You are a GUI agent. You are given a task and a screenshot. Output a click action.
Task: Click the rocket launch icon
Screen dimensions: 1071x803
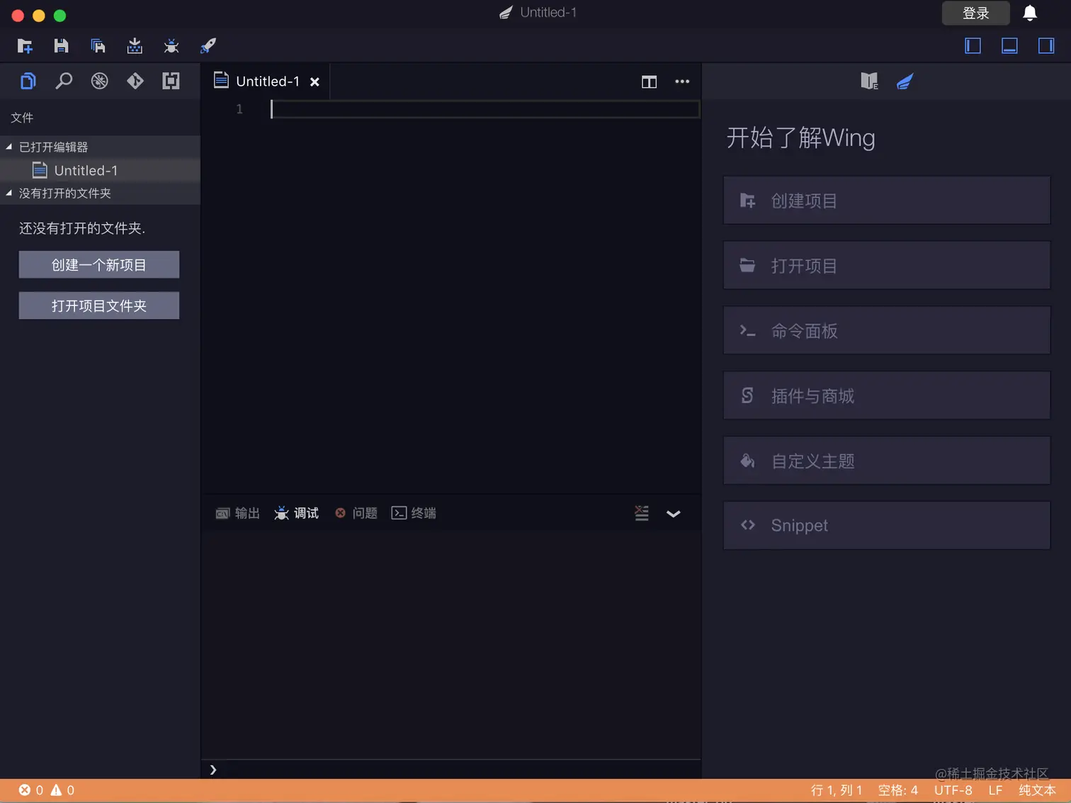(208, 46)
